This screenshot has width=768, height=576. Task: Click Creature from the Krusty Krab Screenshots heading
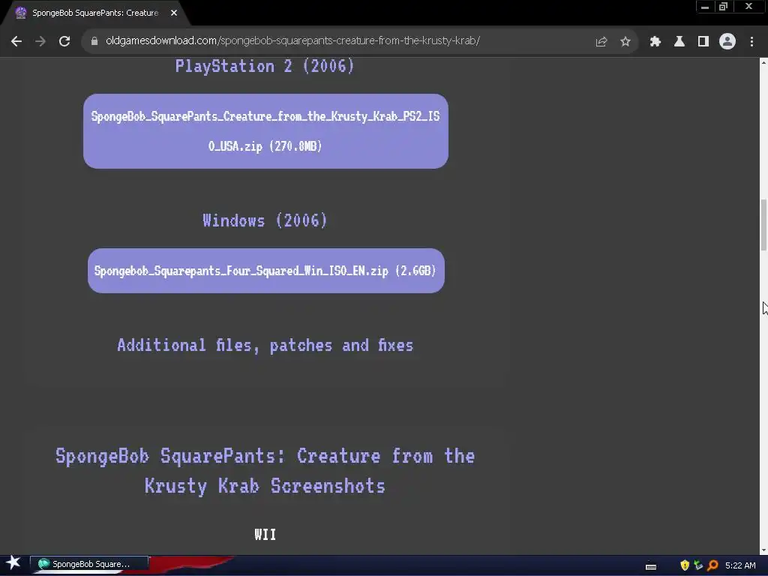click(x=265, y=471)
